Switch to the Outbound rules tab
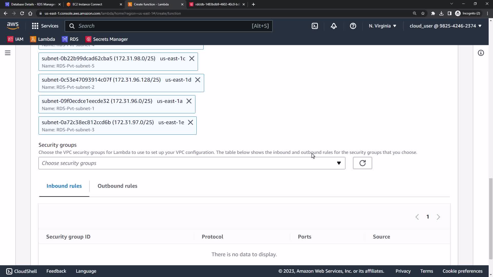The image size is (493, 277). pos(117,186)
